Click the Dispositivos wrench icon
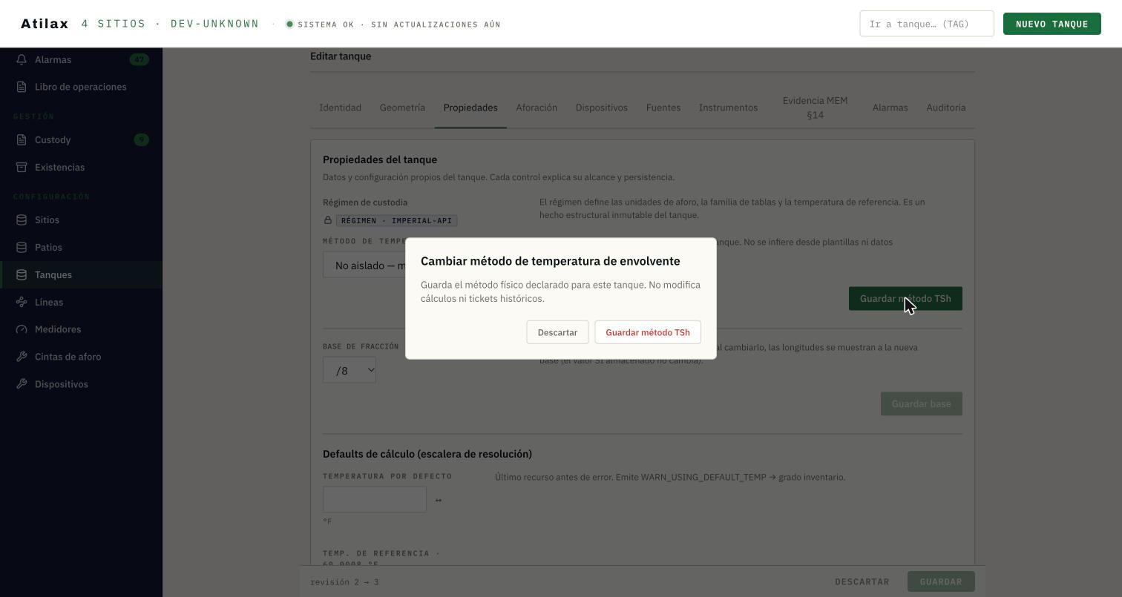 [x=22, y=384]
